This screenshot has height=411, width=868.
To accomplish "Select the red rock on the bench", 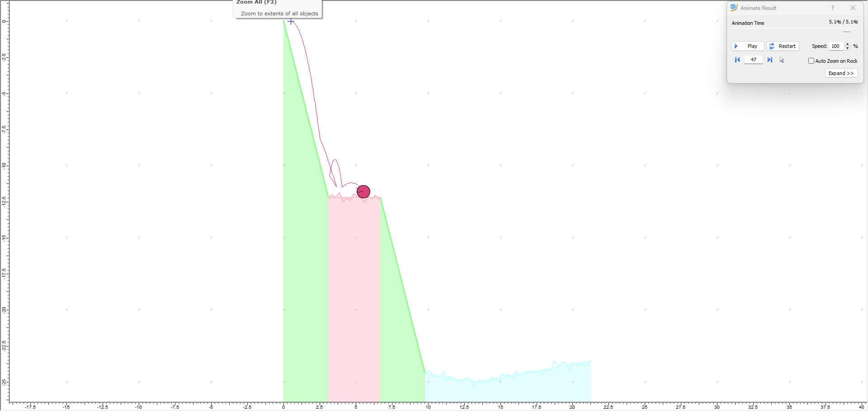I will (x=363, y=192).
